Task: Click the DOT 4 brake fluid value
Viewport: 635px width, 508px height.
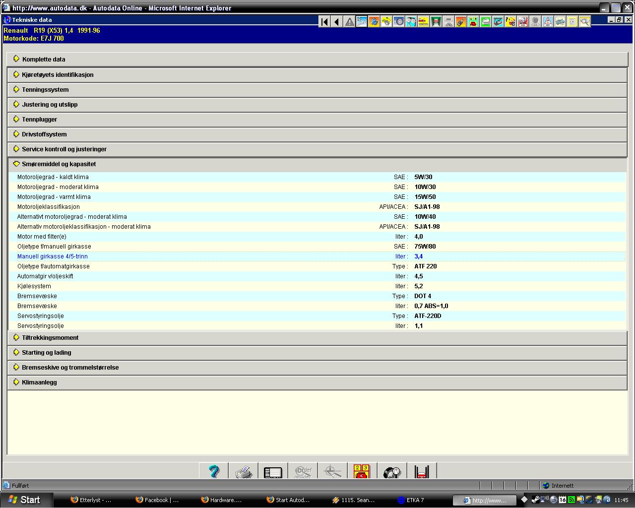Action: [x=423, y=296]
